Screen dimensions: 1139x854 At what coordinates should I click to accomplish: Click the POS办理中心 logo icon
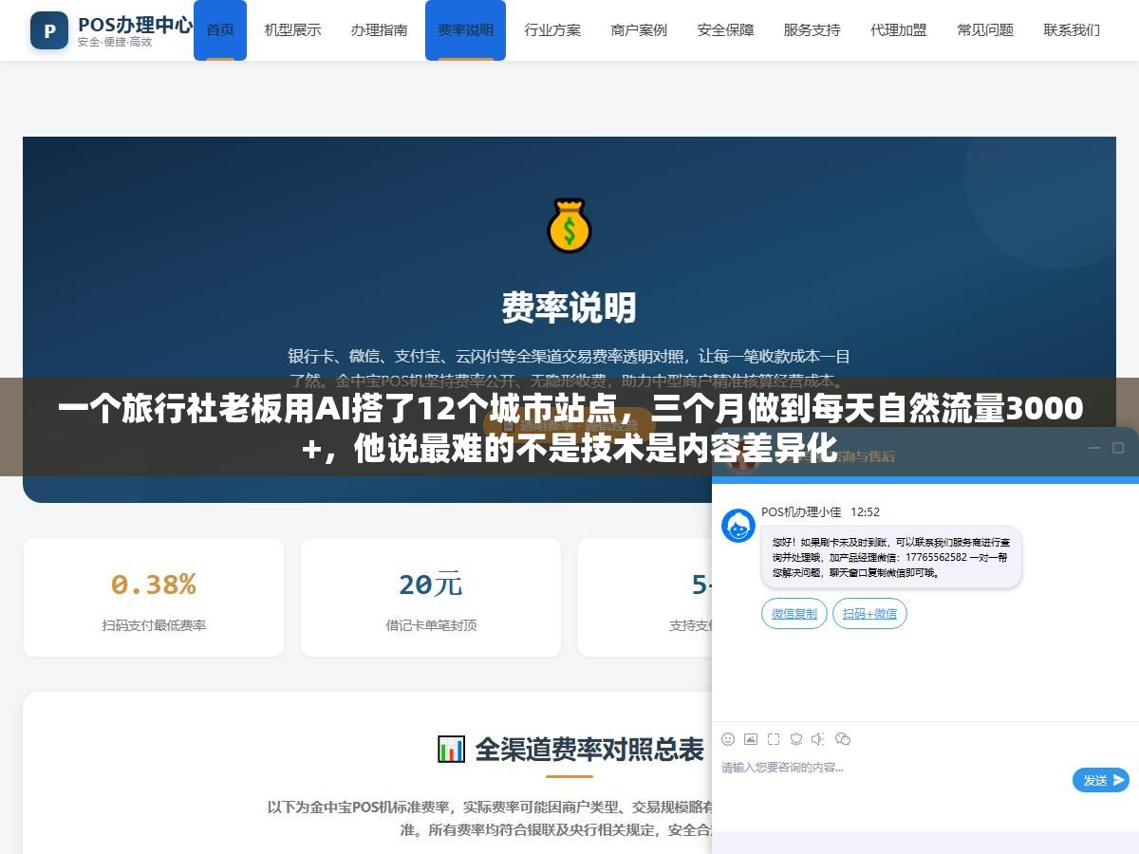(49, 30)
